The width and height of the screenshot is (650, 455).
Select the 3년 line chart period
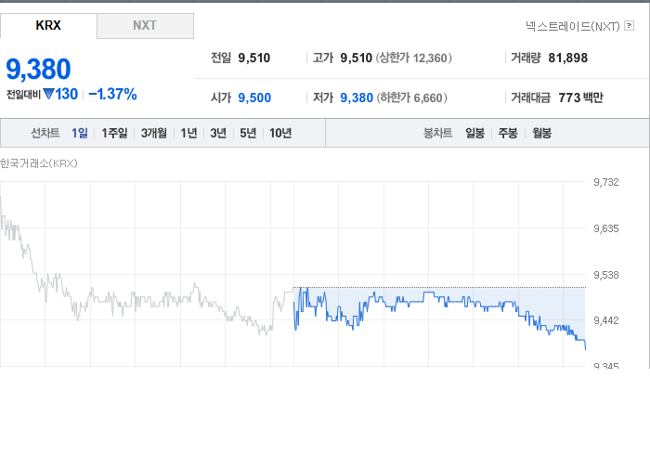218,133
